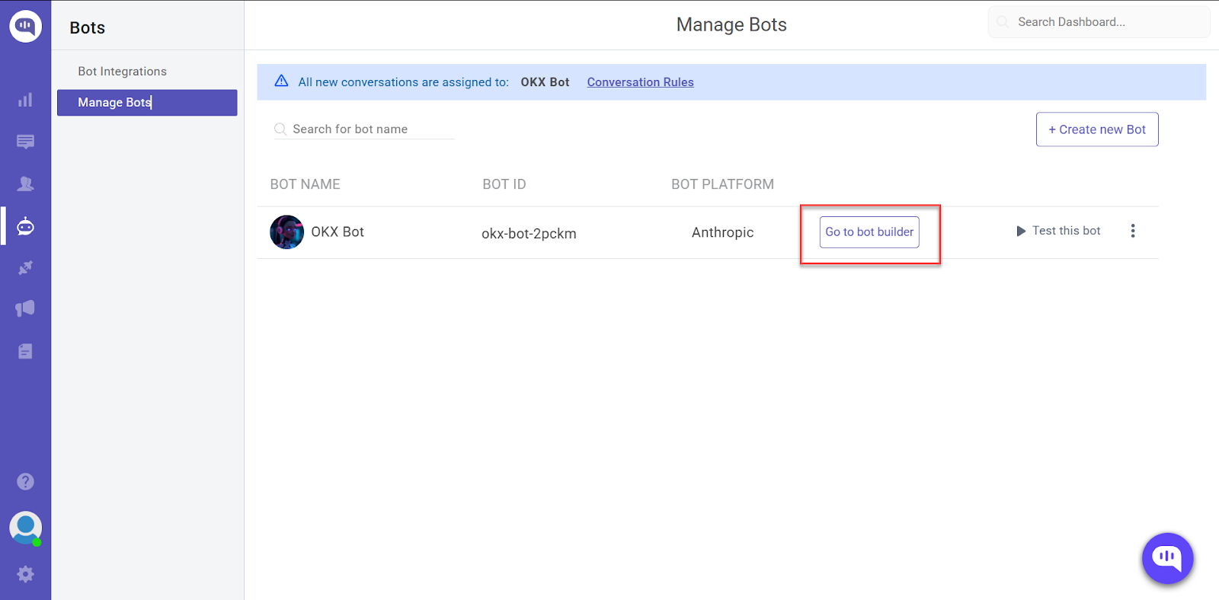Open the integrations plug icon
This screenshot has width=1219, height=600.
(x=25, y=268)
